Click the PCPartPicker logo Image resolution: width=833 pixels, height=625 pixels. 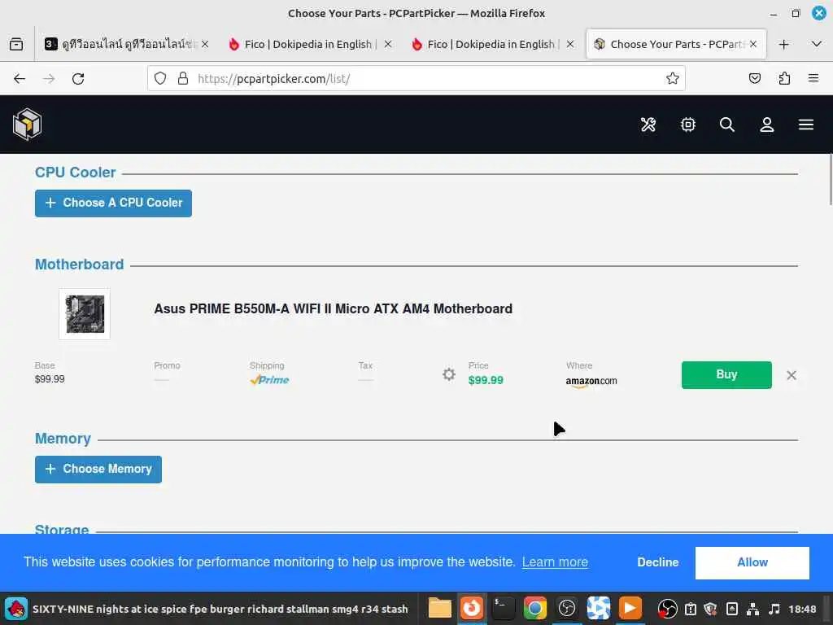[x=27, y=125]
